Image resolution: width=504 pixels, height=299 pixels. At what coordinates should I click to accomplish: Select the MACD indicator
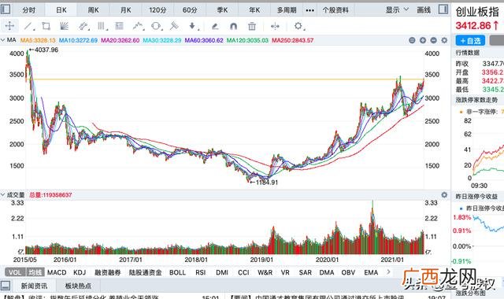pyautogui.click(x=57, y=272)
